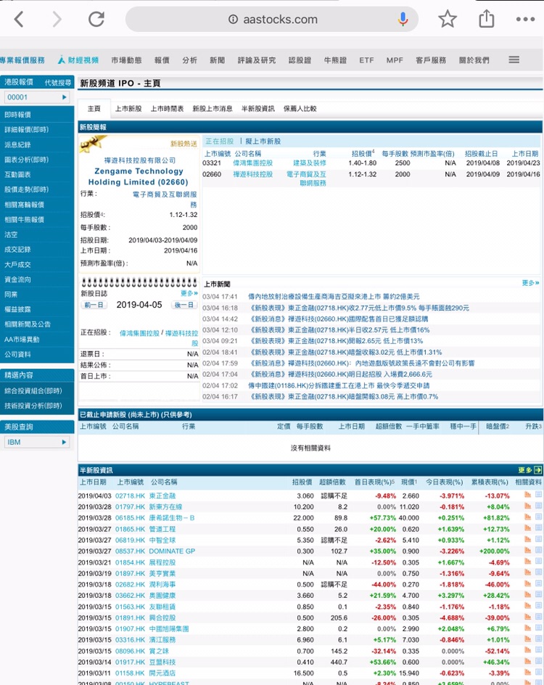Click the IBM US stock input field

37,442
